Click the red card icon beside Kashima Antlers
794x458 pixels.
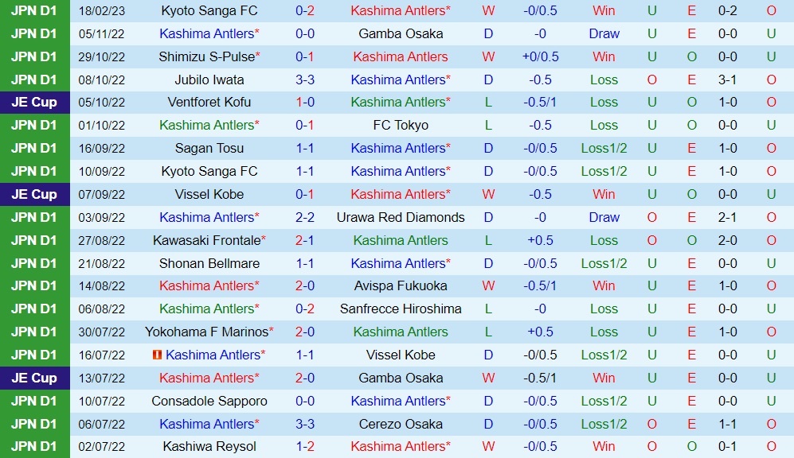tap(158, 355)
